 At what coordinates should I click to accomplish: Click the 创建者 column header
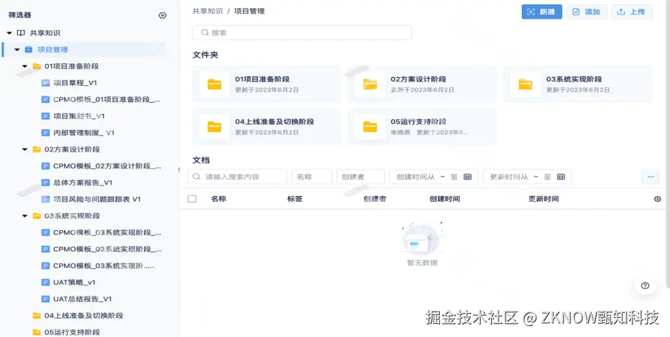point(375,199)
